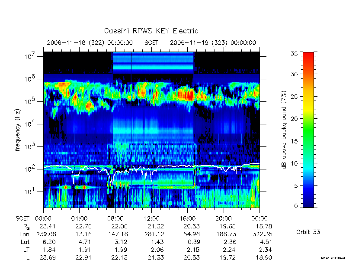Click the Lon value 54.98
Viewport: 346px width, 260px height.
[192, 234]
